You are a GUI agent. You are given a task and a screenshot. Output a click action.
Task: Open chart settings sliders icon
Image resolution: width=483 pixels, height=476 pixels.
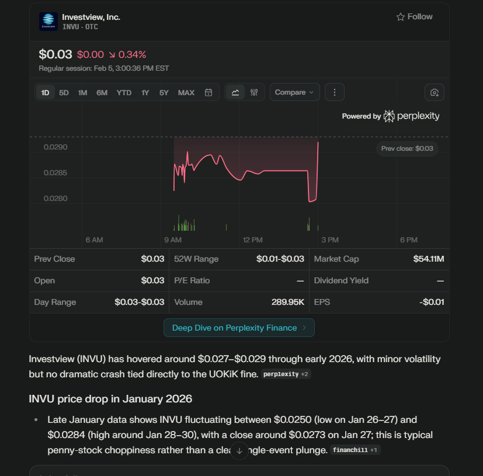254,92
